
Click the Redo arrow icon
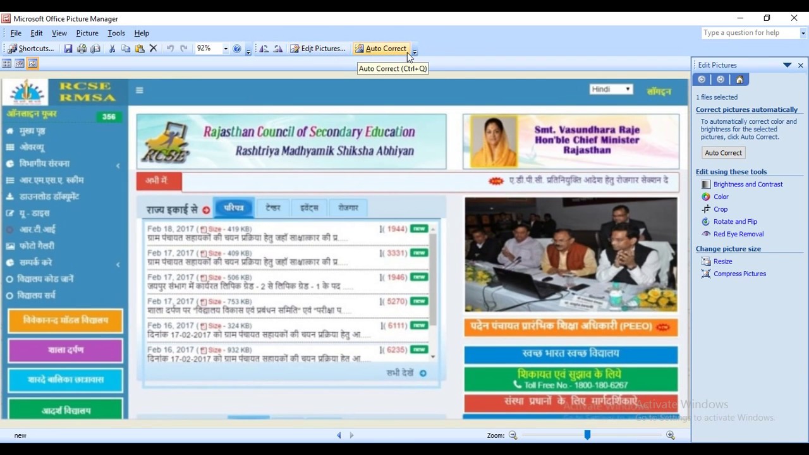[184, 49]
